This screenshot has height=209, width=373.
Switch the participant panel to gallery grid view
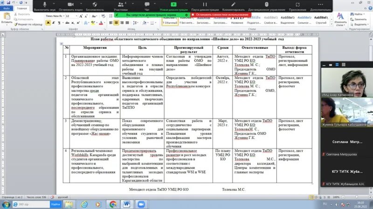[344, 65]
